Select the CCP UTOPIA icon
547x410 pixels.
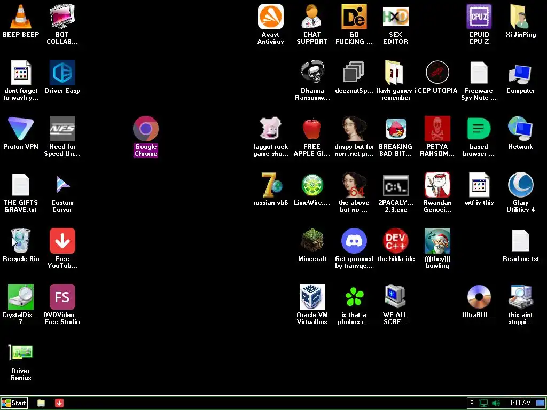437,73
